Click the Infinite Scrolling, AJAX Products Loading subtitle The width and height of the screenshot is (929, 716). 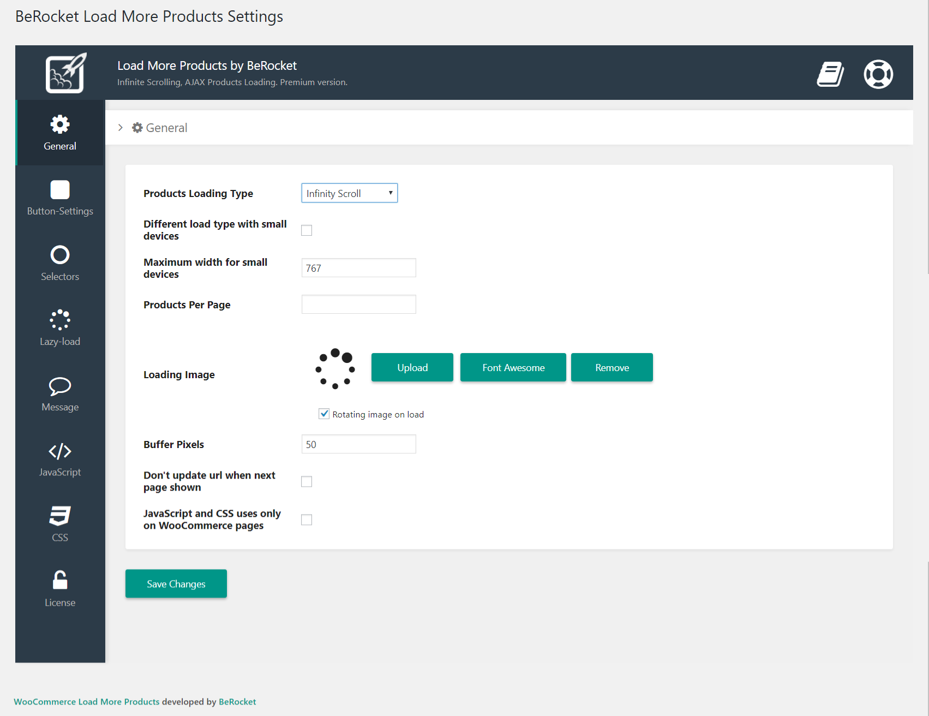232,82
